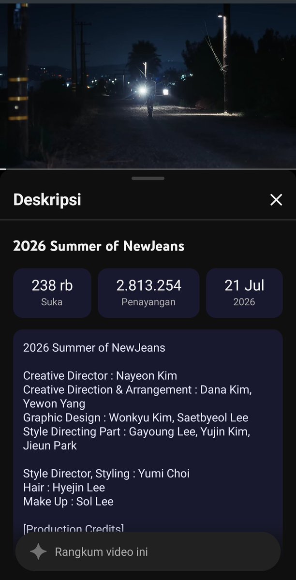The width and height of the screenshot is (296, 580).
Task: Tap the Style Director, Styling : Yumi Choi line
Action: (106, 474)
